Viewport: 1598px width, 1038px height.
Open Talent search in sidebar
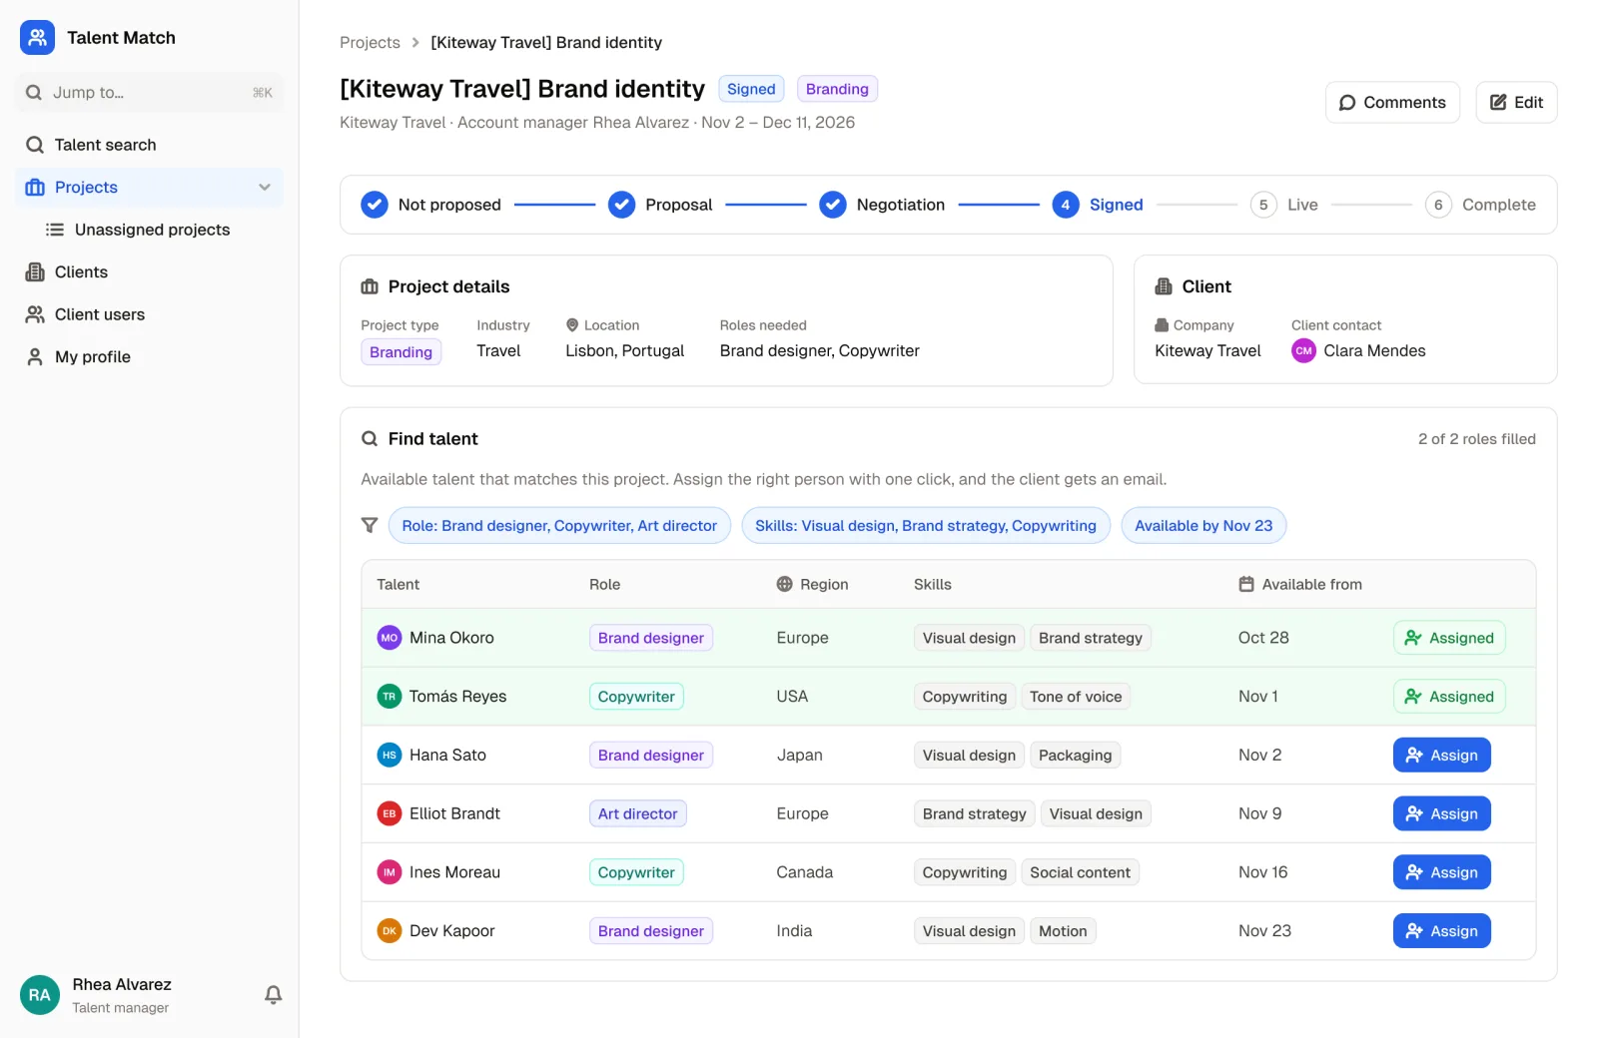coord(149,145)
